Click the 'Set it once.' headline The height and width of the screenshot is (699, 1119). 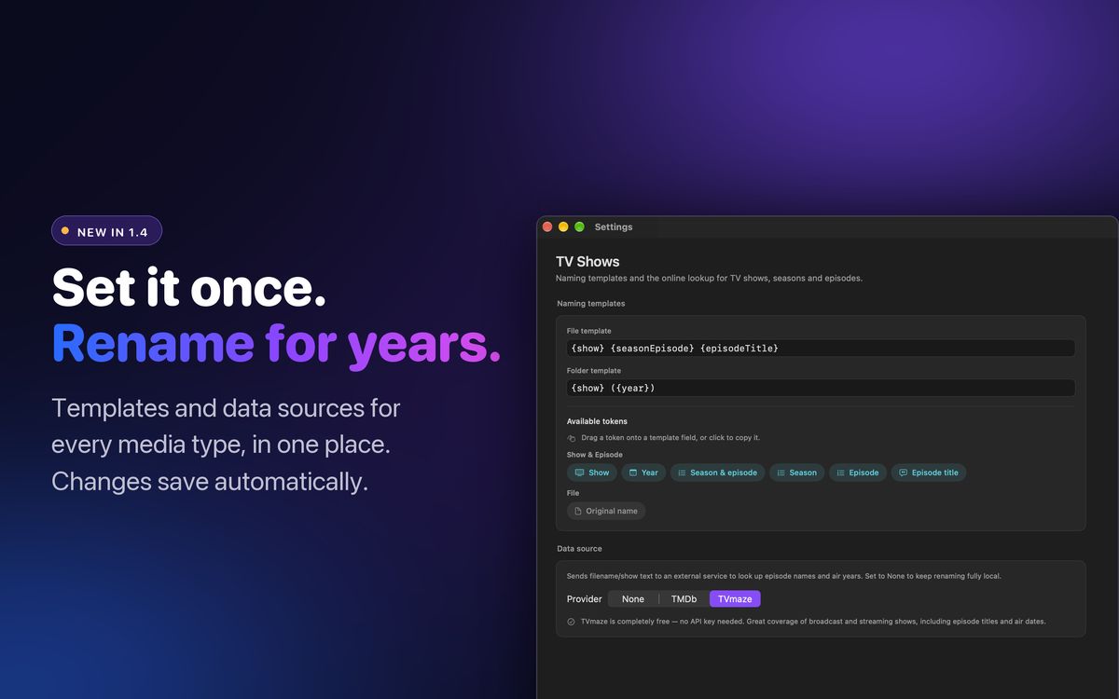tap(189, 286)
